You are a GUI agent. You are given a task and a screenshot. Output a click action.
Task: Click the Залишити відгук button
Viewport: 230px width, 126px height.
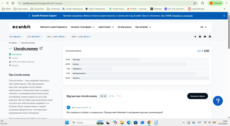coord(197,96)
